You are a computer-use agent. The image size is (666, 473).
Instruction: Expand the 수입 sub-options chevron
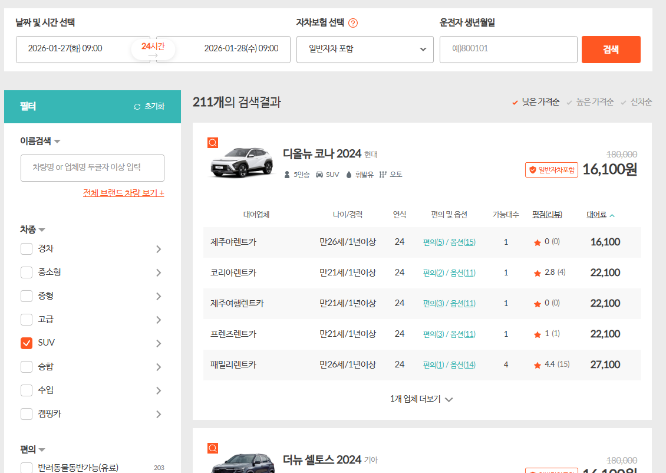click(x=159, y=390)
